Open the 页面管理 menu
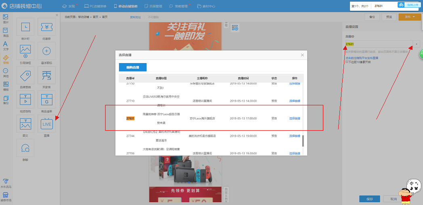This screenshot has height=205, width=423. click(x=153, y=6)
